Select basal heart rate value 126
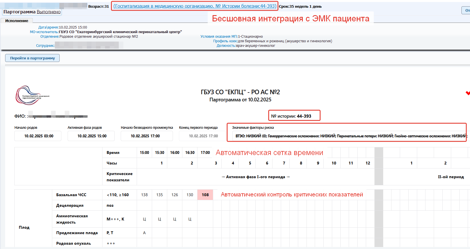 point(175,195)
